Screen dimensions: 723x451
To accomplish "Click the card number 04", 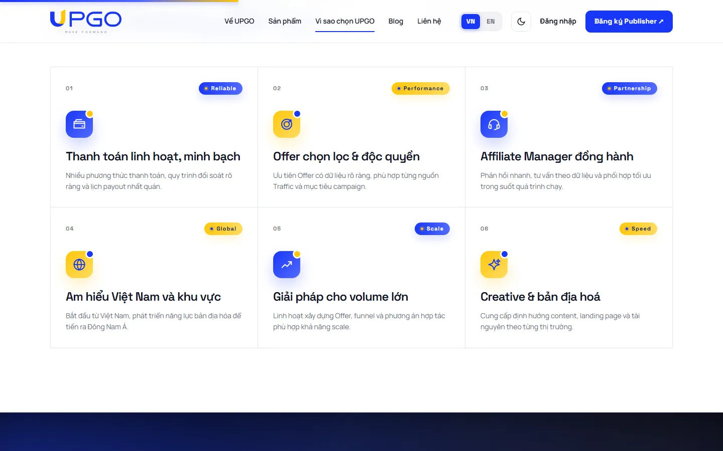I will tap(70, 229).
